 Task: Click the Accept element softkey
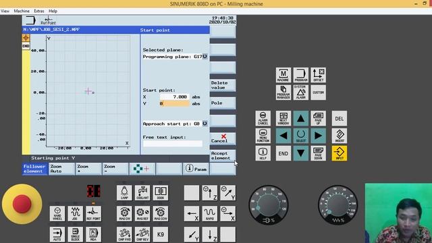(x=223, y=156)
